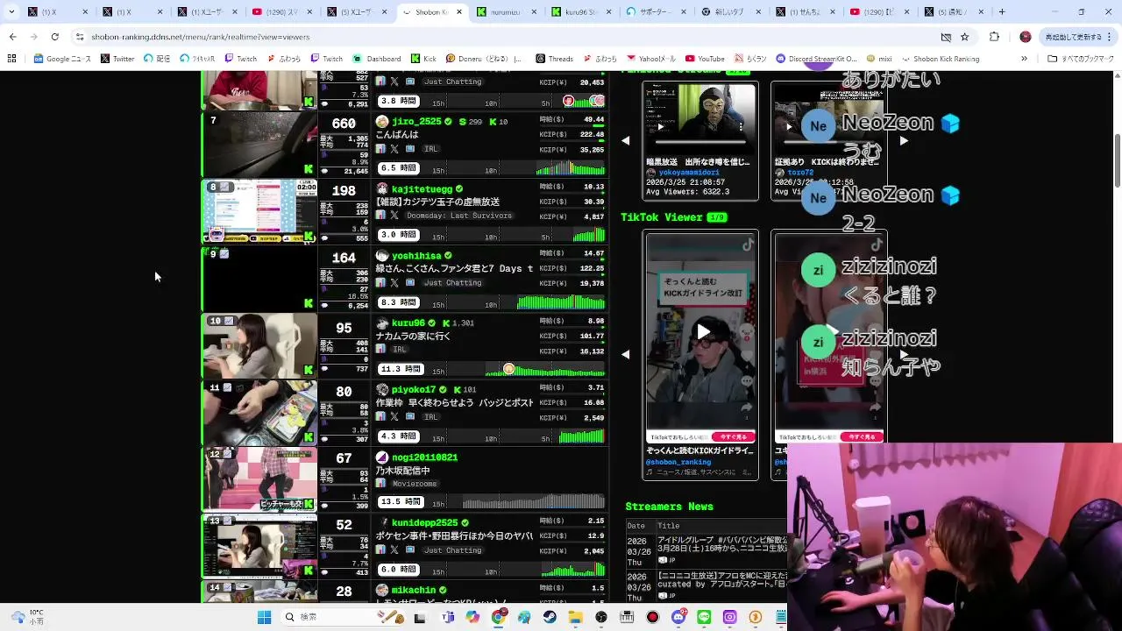The height and width of the screenshot is (631, 1122).
Task: Open YouTube bookmark
Action: 705,59
